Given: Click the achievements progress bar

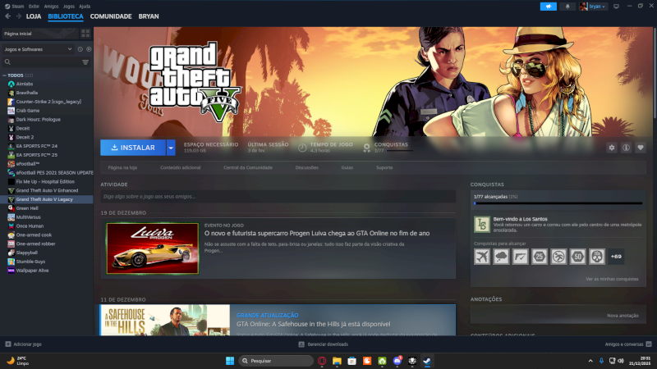Looking at the screenshot, I should [558, 203].
